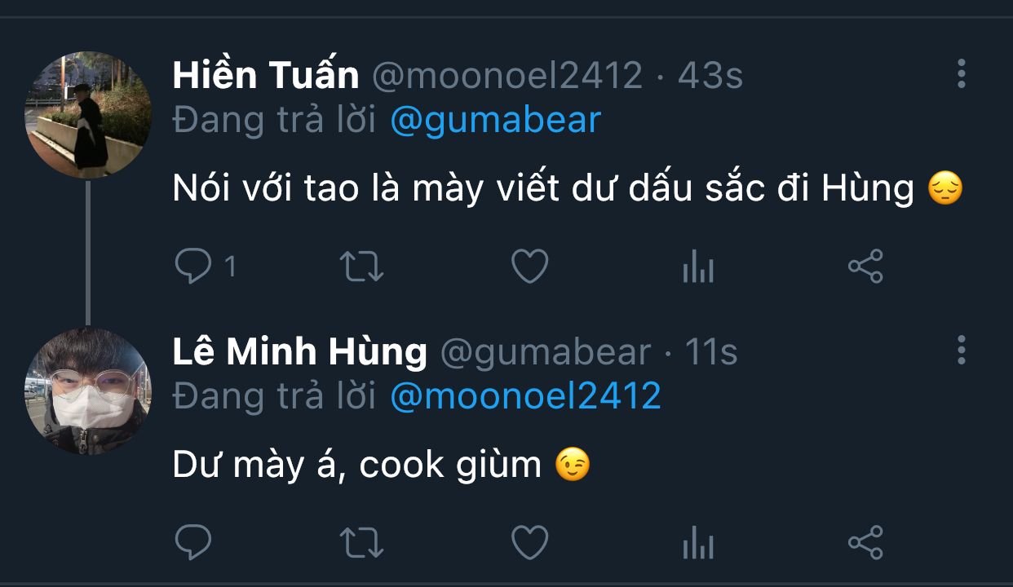
Task: Open Hiền Tuấn display name
Action: 266,76
